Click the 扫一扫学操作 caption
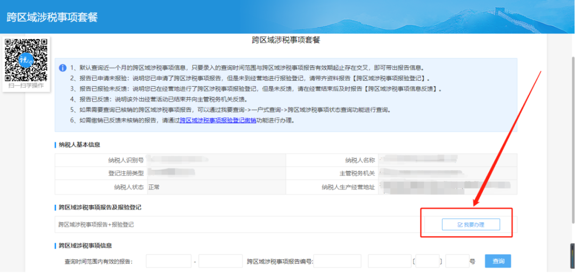This screenshot has height=277, width=575. (x=26, y=86)
